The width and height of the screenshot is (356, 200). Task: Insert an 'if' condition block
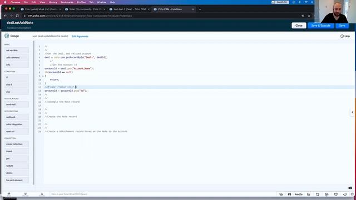17,77
